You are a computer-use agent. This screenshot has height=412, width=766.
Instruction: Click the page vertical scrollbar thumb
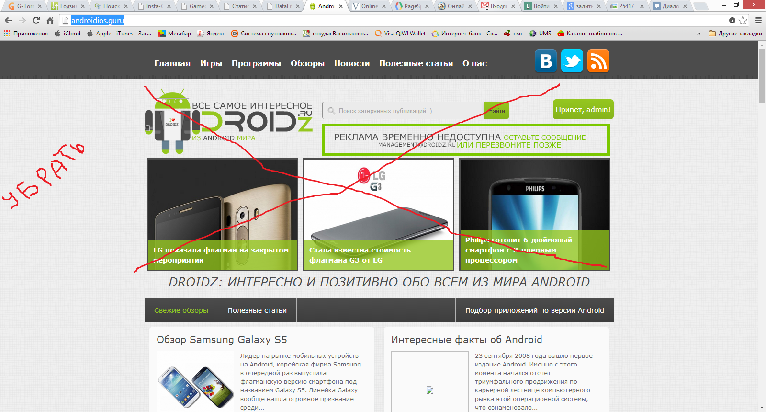762,76
